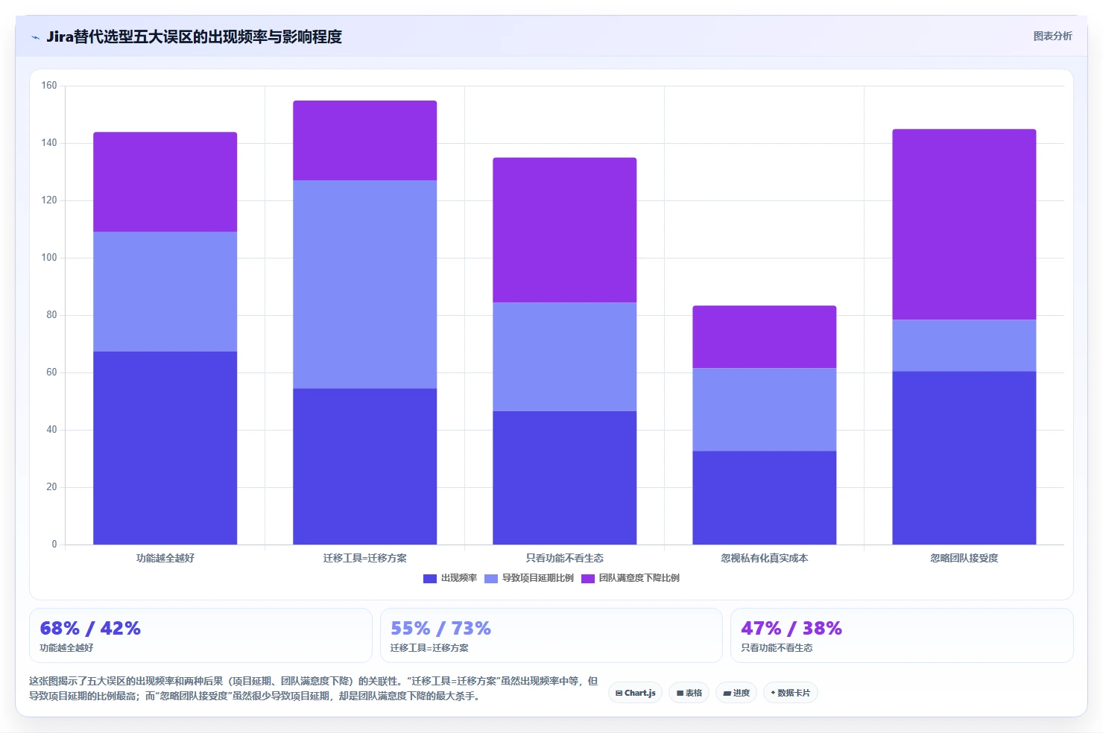Click the purple segment of 只看功能不看生态 bar
The image size is (1103, 733).
click(x=565, y=230)
